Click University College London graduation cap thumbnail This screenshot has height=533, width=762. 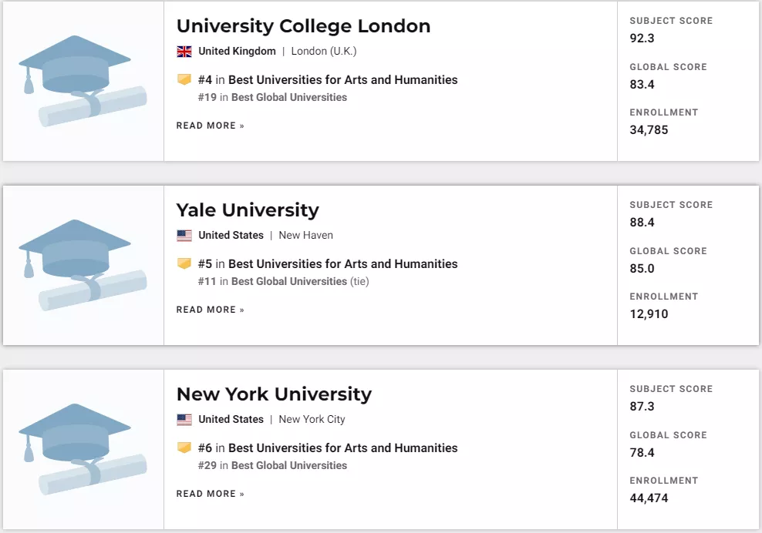83,81
